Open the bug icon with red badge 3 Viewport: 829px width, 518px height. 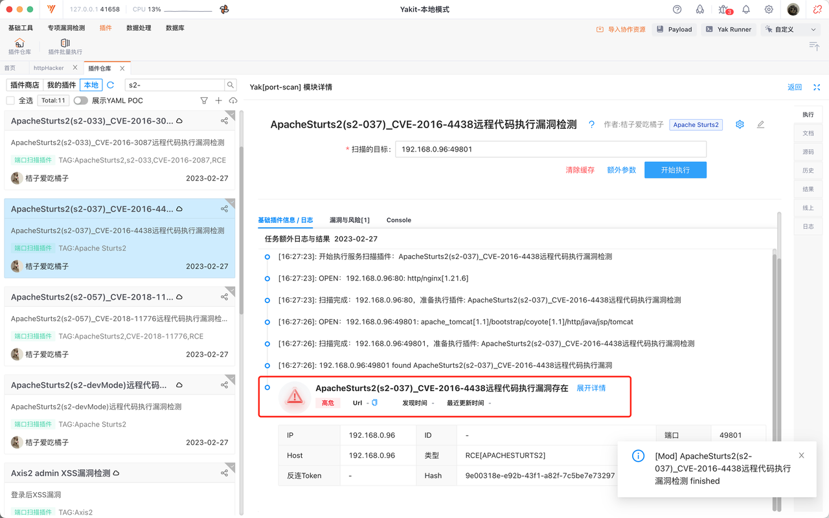click(724, 10)
